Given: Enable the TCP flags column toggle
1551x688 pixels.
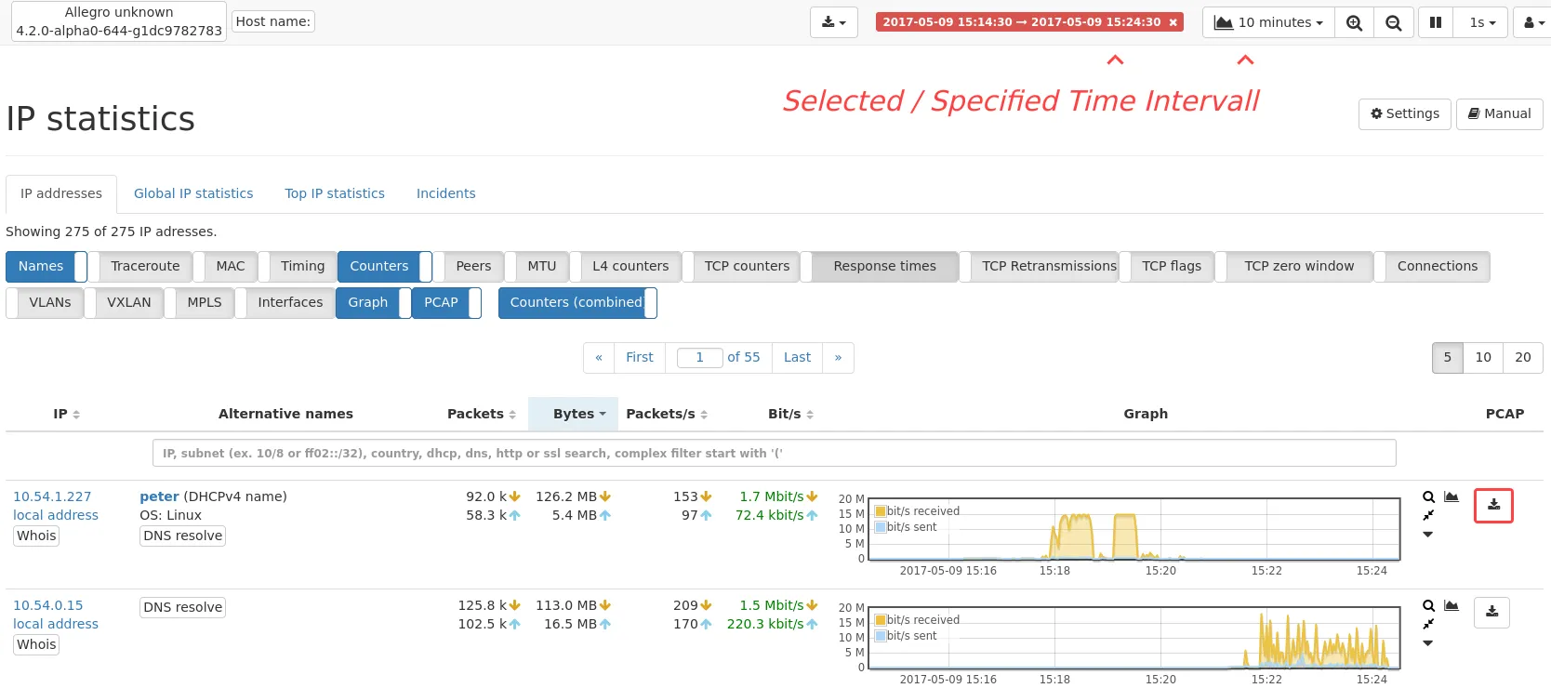Looking at the screenshot, I should coord(1171,266).
